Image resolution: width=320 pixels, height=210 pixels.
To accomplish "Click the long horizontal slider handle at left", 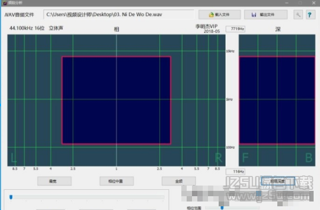I will 11,197.
